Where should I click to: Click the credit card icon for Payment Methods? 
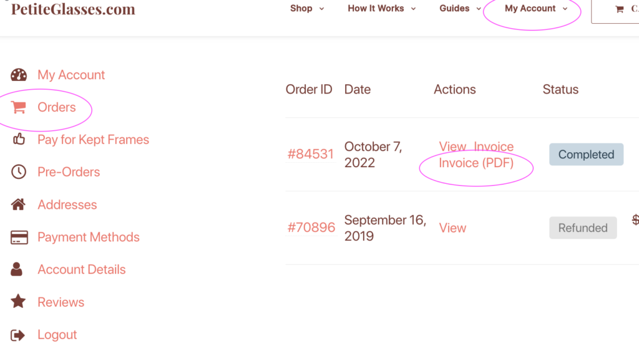point(19,237)
